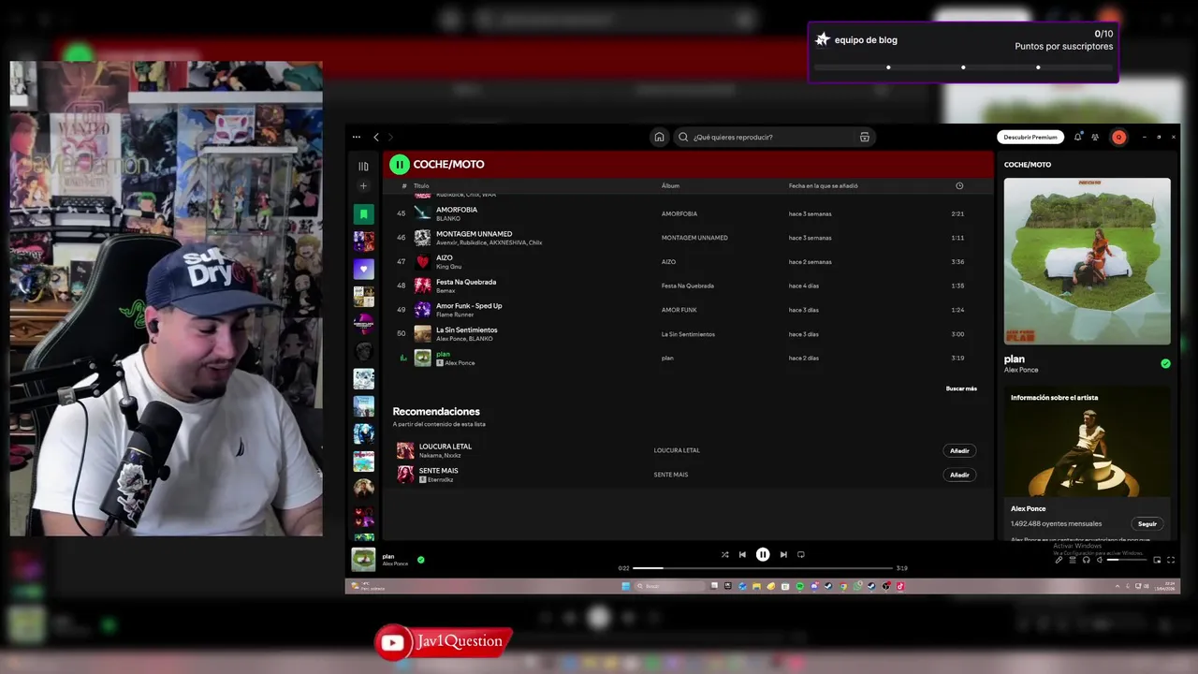Open the green bookmark saved episodes item

[363, 214]
